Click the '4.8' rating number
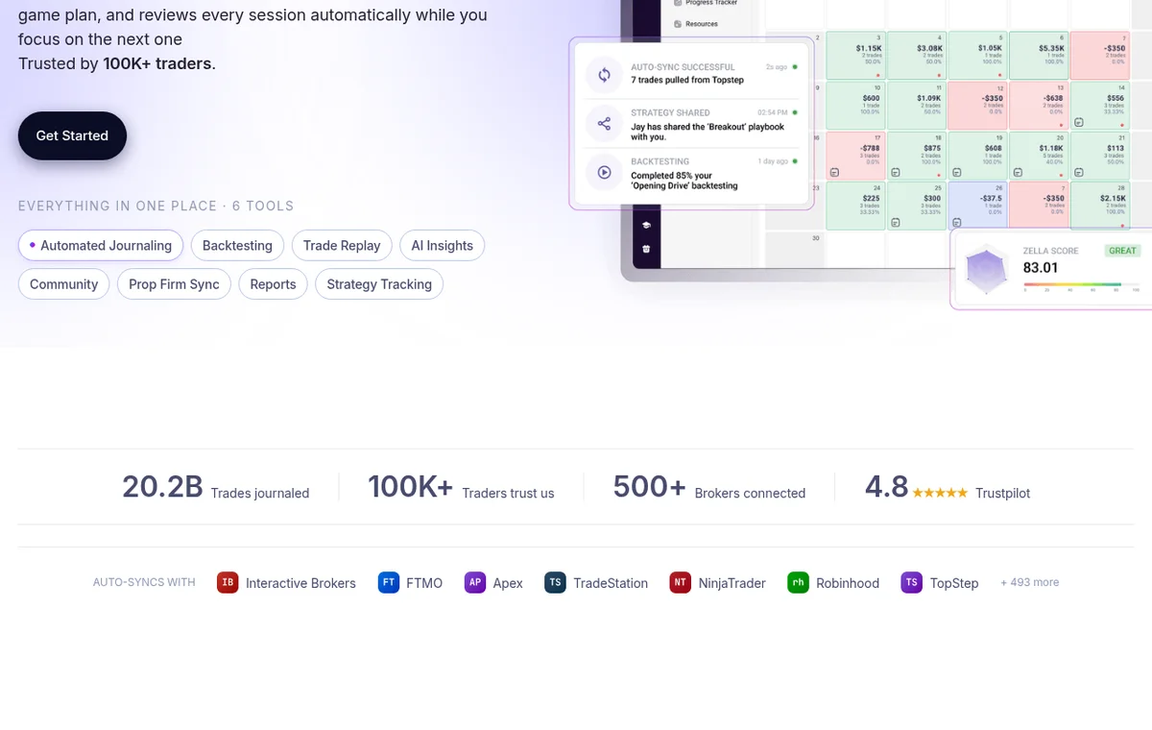This screenshot has width=1152, height=730. (886, 487)
